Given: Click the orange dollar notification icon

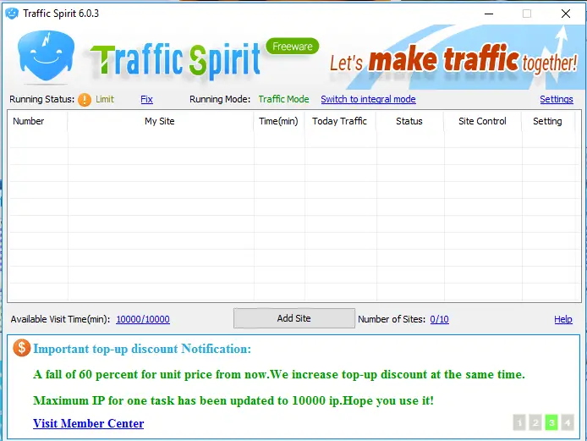Looking at the screenshot, I should 22,349.
